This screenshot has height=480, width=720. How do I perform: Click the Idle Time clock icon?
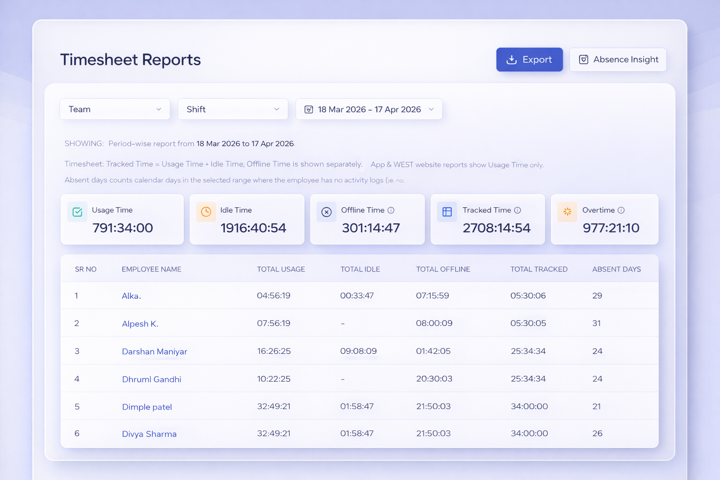[206, 212]
